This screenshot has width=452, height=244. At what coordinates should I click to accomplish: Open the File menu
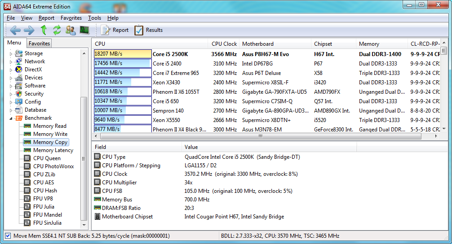coord(11,18)
